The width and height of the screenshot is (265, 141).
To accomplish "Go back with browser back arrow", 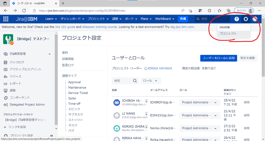I will (6, 11).
